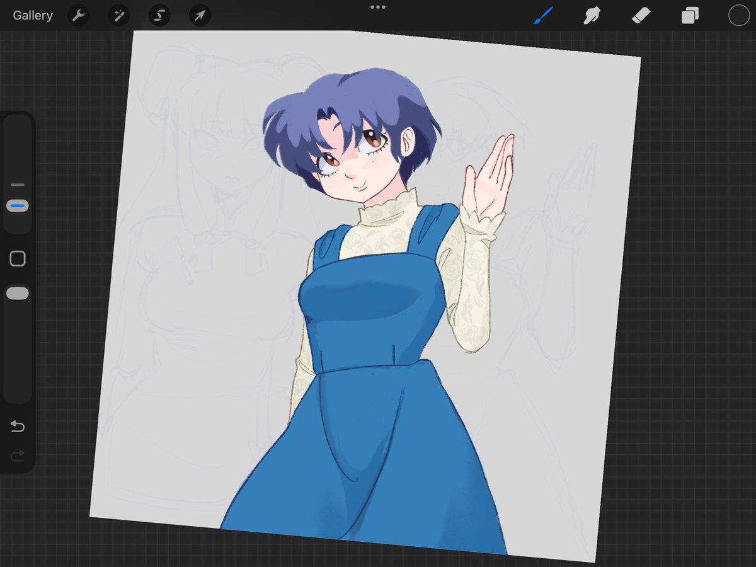The image size is (756, 567).
Task: Open the Gallery
Action: (x=33, y=16)
